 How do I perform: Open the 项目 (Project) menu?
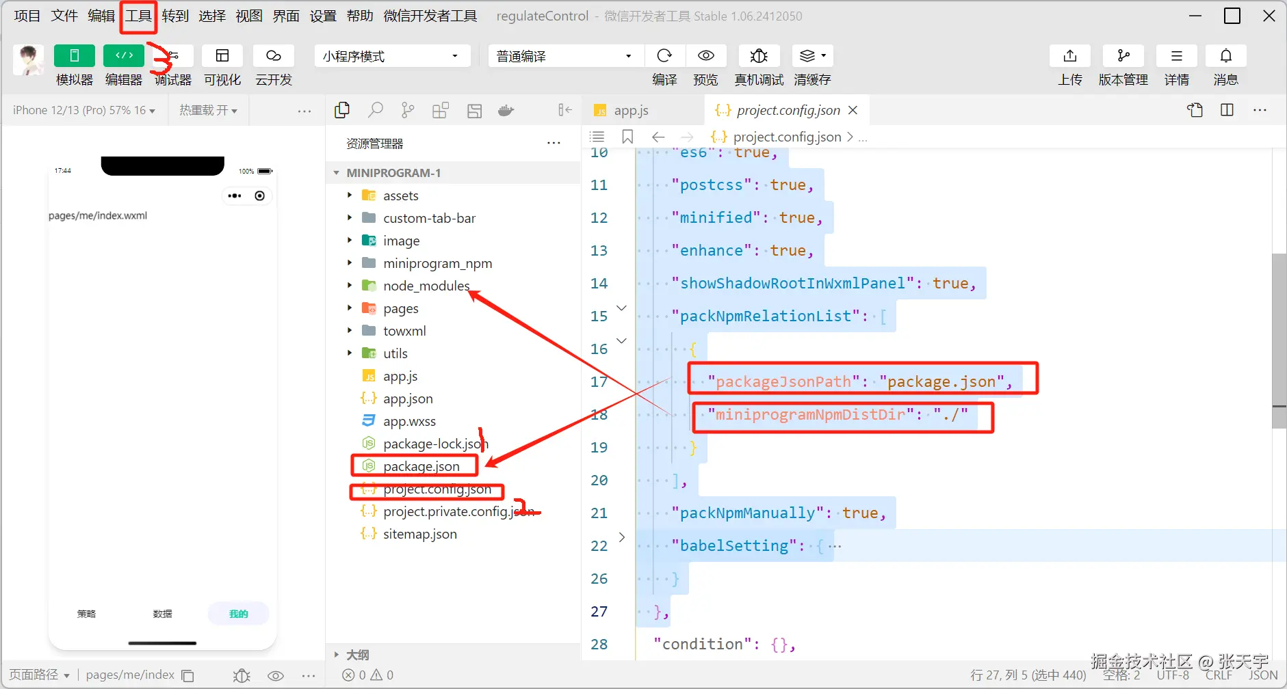point(27,16)
